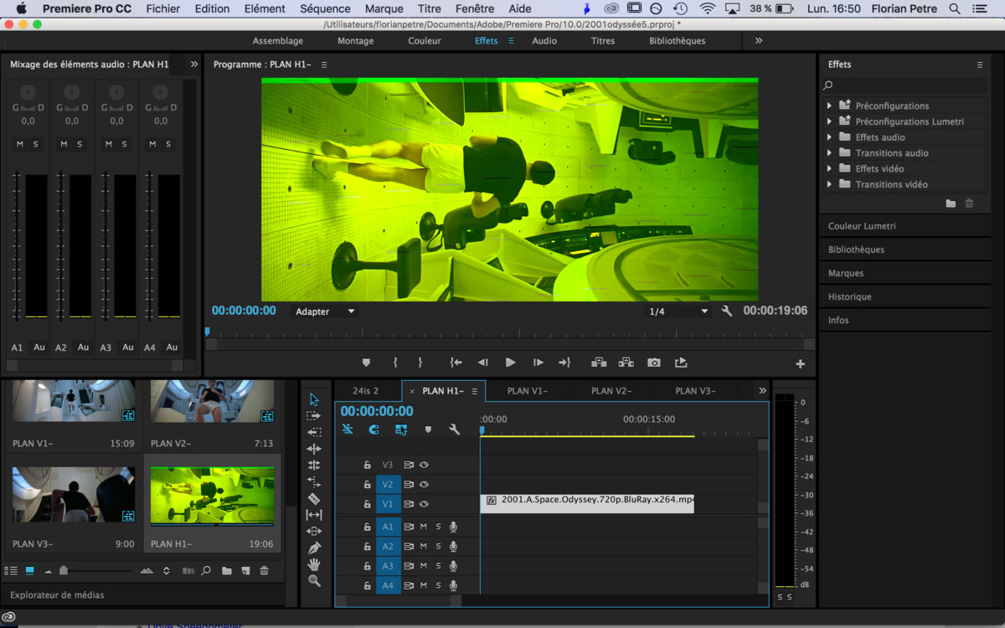Screen dimensions: 1005x628
Task: Select the Hand tool
Action: 314,564
